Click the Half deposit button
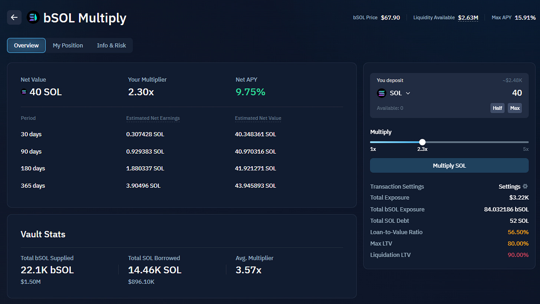Screen dimensions: 540x304 click(x=497, y=108)
